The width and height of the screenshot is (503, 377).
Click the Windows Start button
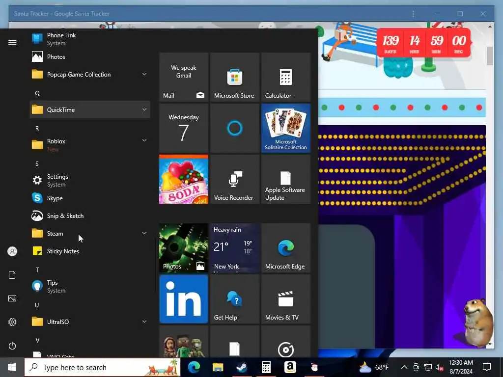click(x=12, y=367)
